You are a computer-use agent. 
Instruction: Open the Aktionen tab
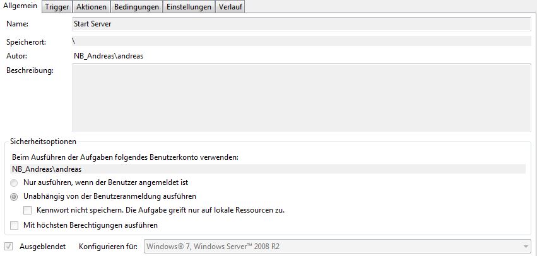pos(91,7)
